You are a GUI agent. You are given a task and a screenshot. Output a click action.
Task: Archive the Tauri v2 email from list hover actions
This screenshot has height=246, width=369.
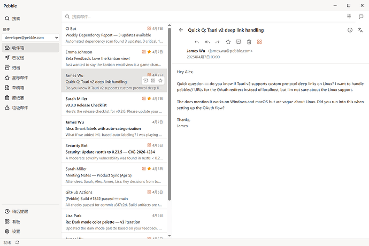(x=145, y=81)
